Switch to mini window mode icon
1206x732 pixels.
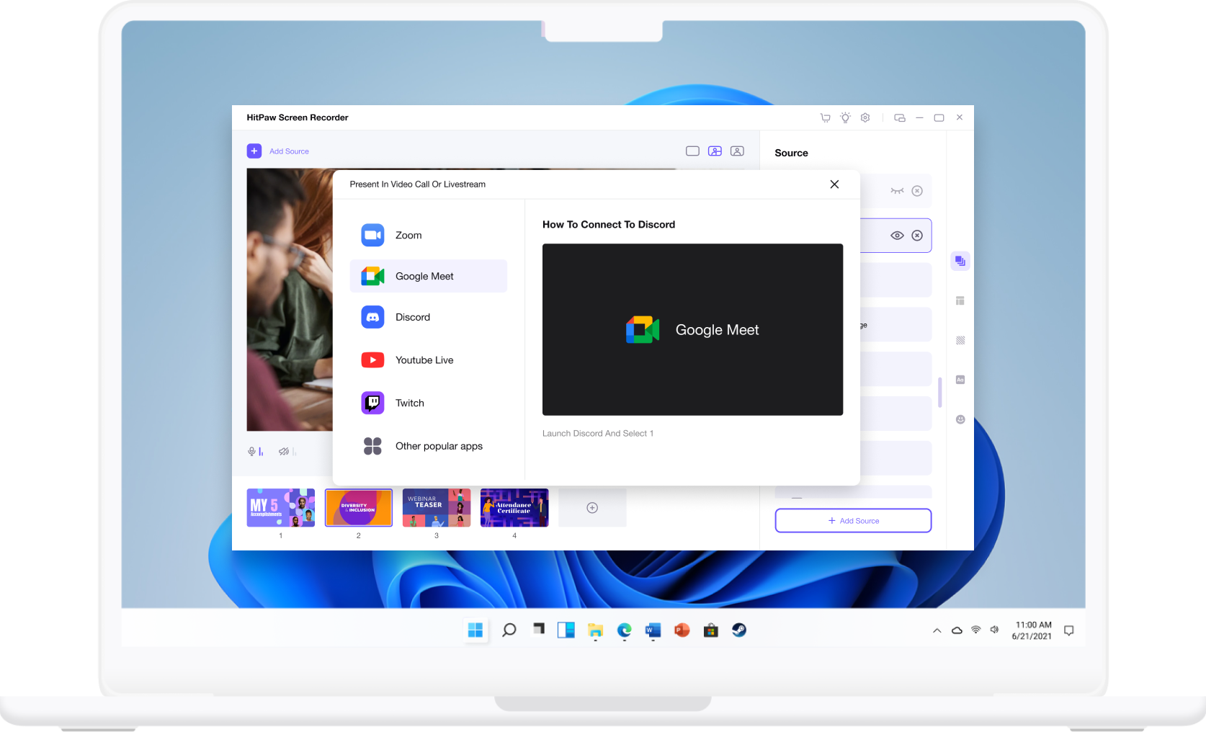coord(900,117)
